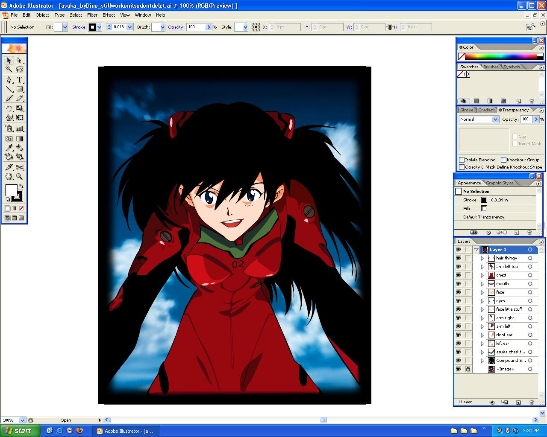This screenshot has width=547, height=437.
Task: Click the Stroke color swatch in Appearance panel
Action: (484, 200)
